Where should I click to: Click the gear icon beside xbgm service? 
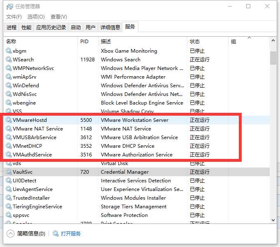[x=9, y=51]
